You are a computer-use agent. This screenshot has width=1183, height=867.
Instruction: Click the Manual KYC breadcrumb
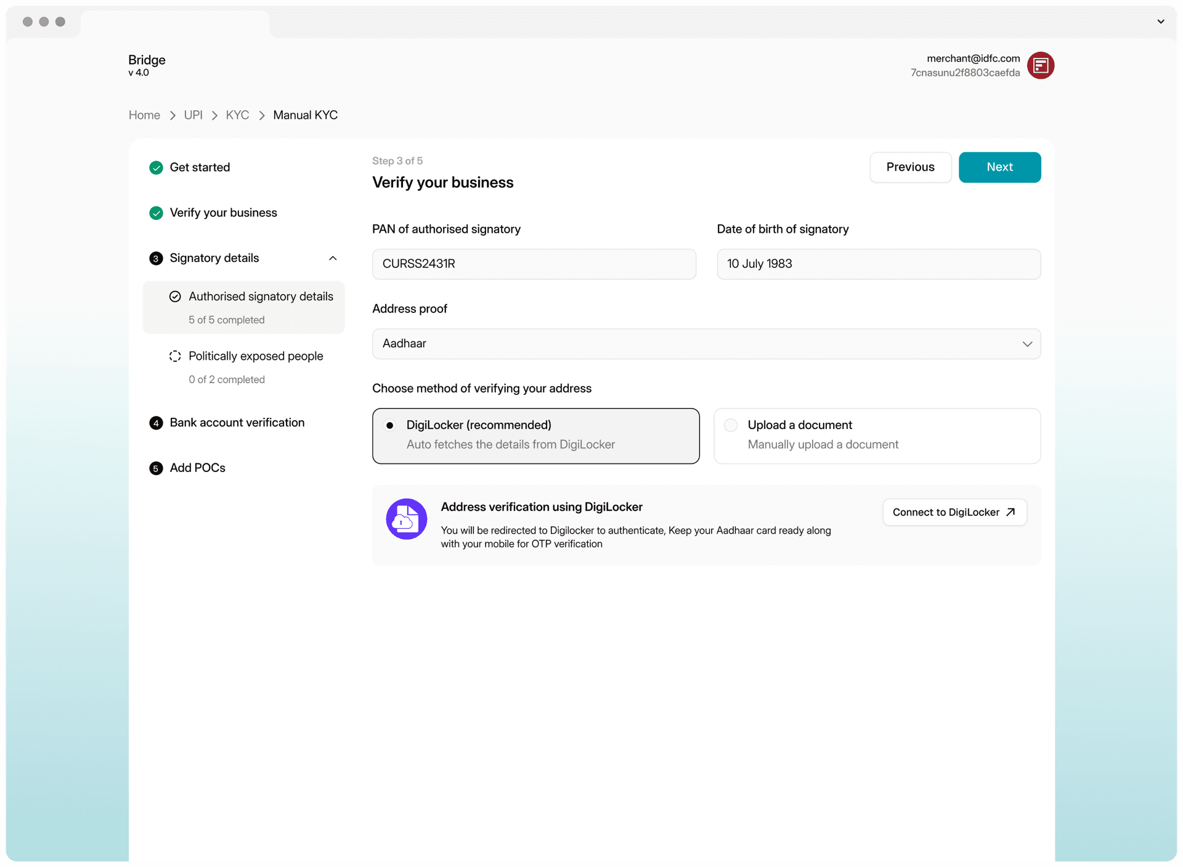coord(305,115)
